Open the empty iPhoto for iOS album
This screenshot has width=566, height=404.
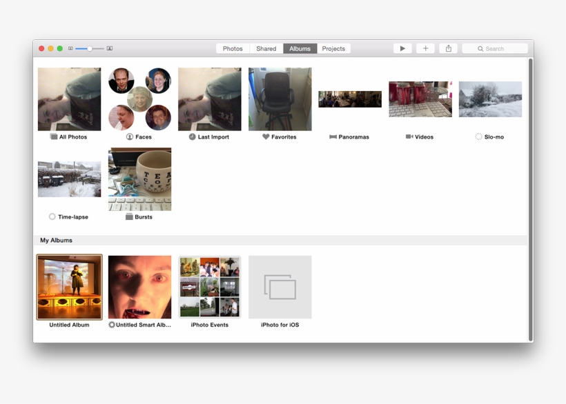point(280,286)
